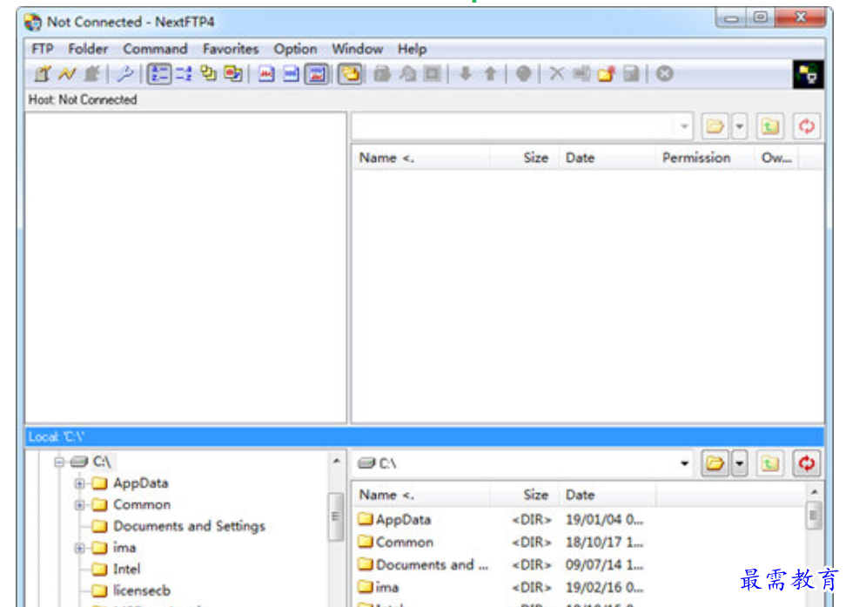Open options via the wrench icon
The image size is (846, 607).
[x=125, y=74]
